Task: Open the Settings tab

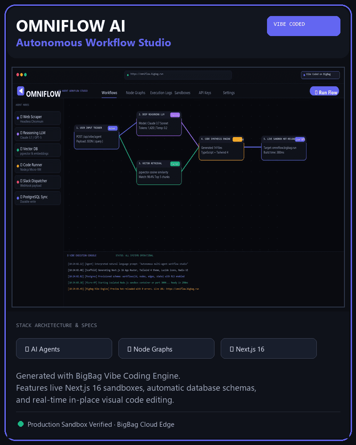Action: pyautogui.click(x=229, y=93)
